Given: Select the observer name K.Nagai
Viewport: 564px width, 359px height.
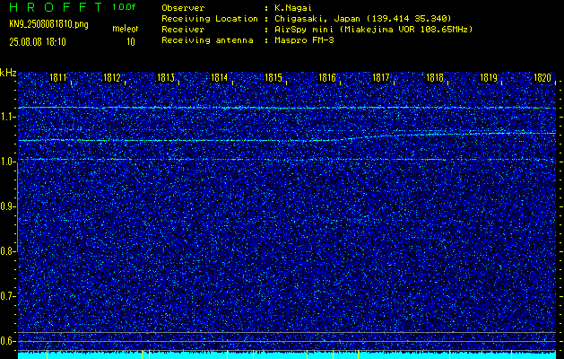Looking at the screenshot, I should coord(293,7).
